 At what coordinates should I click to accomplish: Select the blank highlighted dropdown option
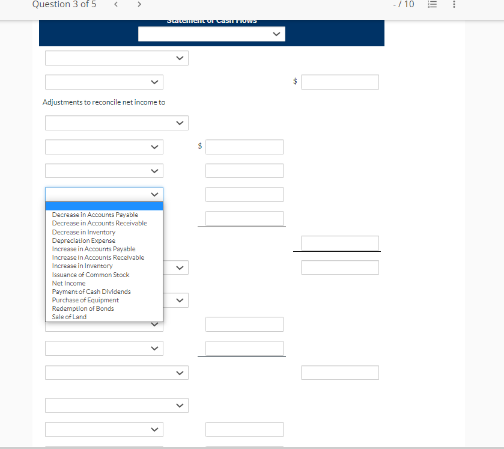tap(104, 206)
